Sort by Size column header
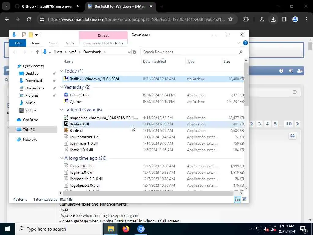Screen dimensions: 313x235 (227, 62)
